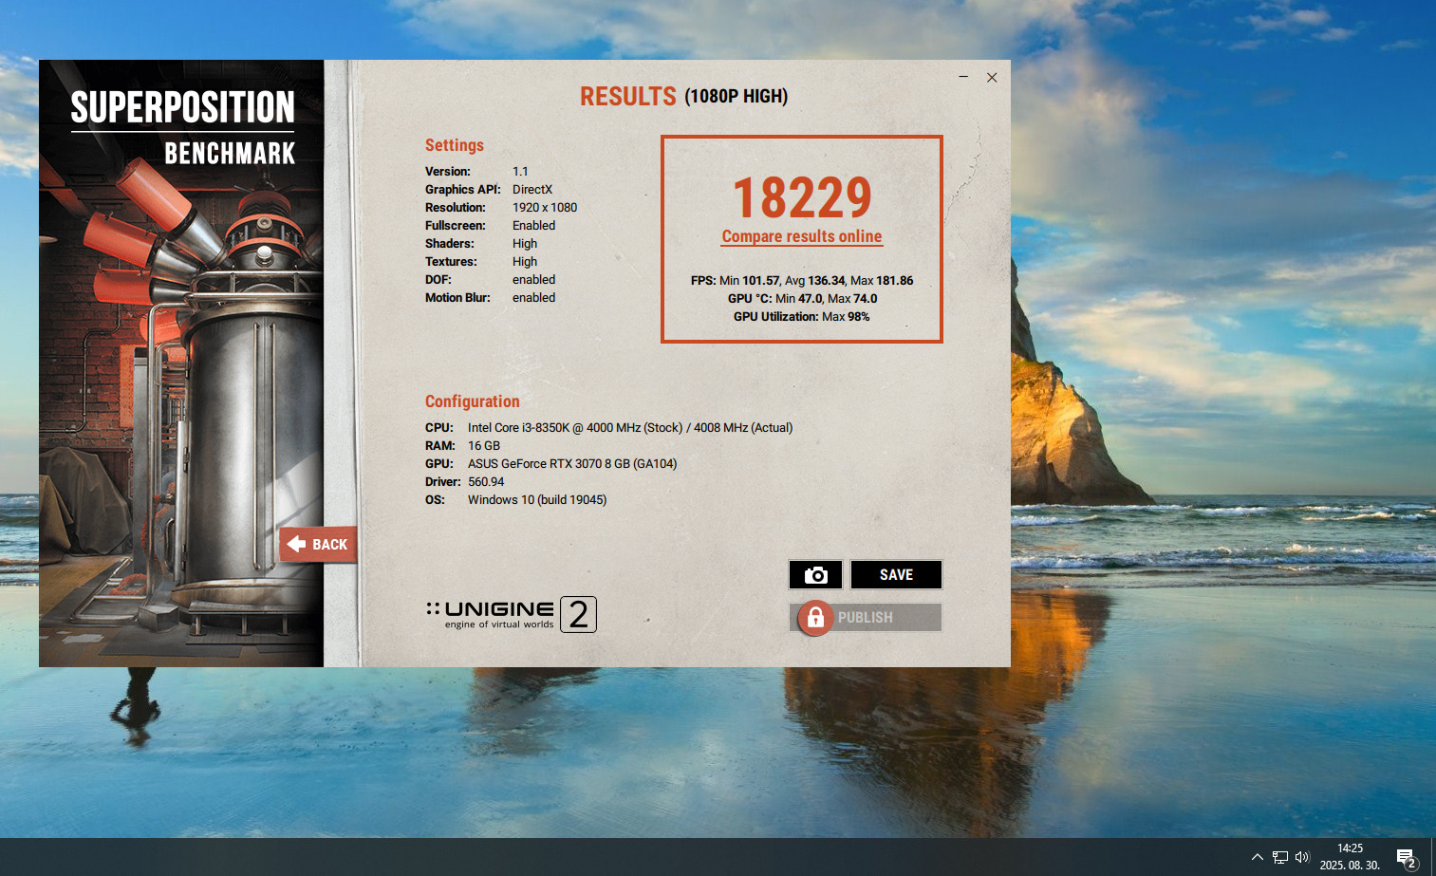
Task: Open the Compare results online link
Action: [802, 236]
